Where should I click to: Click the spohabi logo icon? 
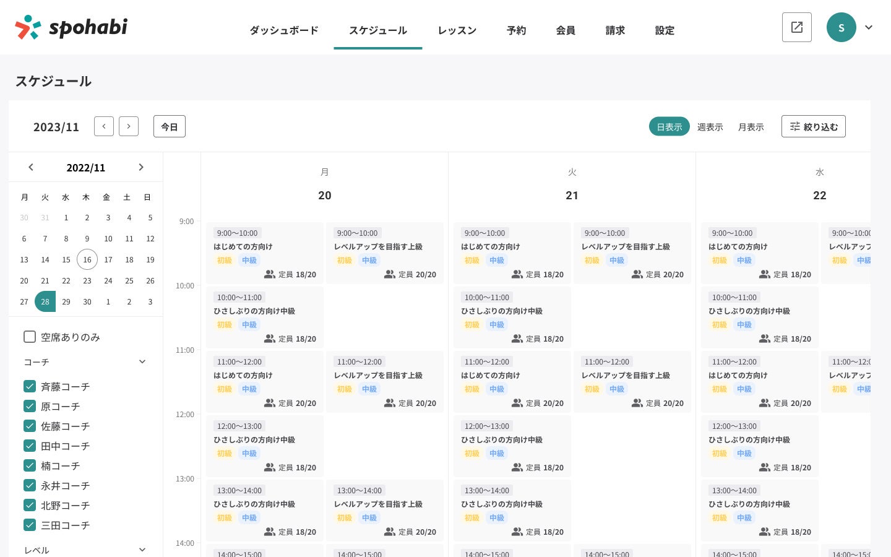pos(28,27)
